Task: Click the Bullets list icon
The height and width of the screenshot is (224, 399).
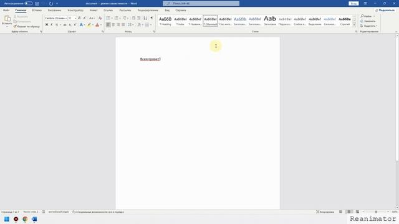Action: coord(108,18)
